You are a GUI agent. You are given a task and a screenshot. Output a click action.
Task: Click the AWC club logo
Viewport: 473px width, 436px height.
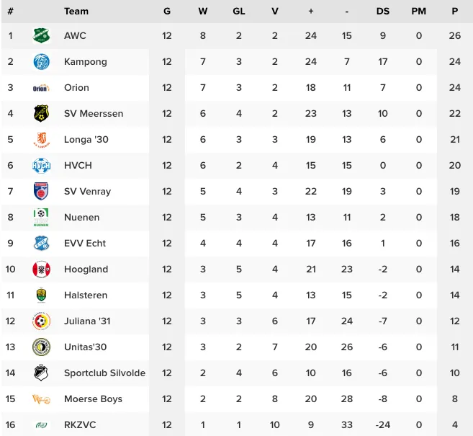[41, 35]
